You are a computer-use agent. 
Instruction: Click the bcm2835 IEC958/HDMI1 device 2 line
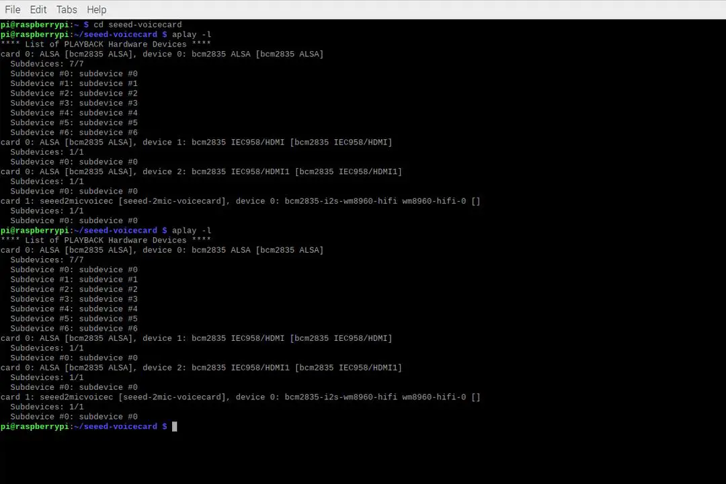pyautogui.click(x=201, y=171)
